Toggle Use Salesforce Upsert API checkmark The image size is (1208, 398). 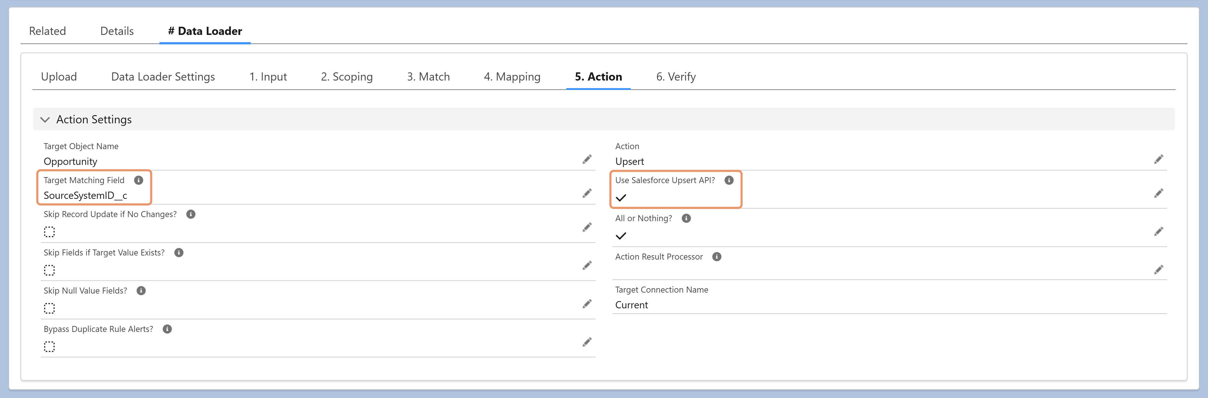[x=620, y=198]
